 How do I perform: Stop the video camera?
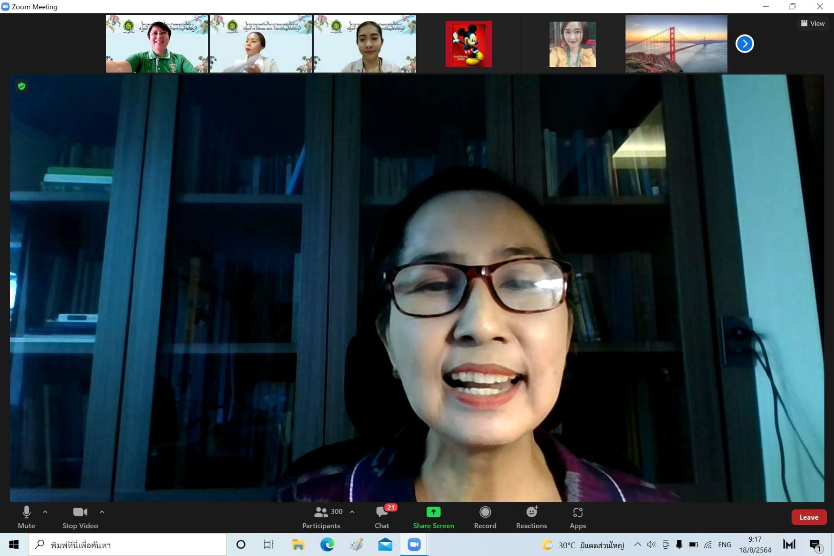pyautogui.click(x=80, y=517)
